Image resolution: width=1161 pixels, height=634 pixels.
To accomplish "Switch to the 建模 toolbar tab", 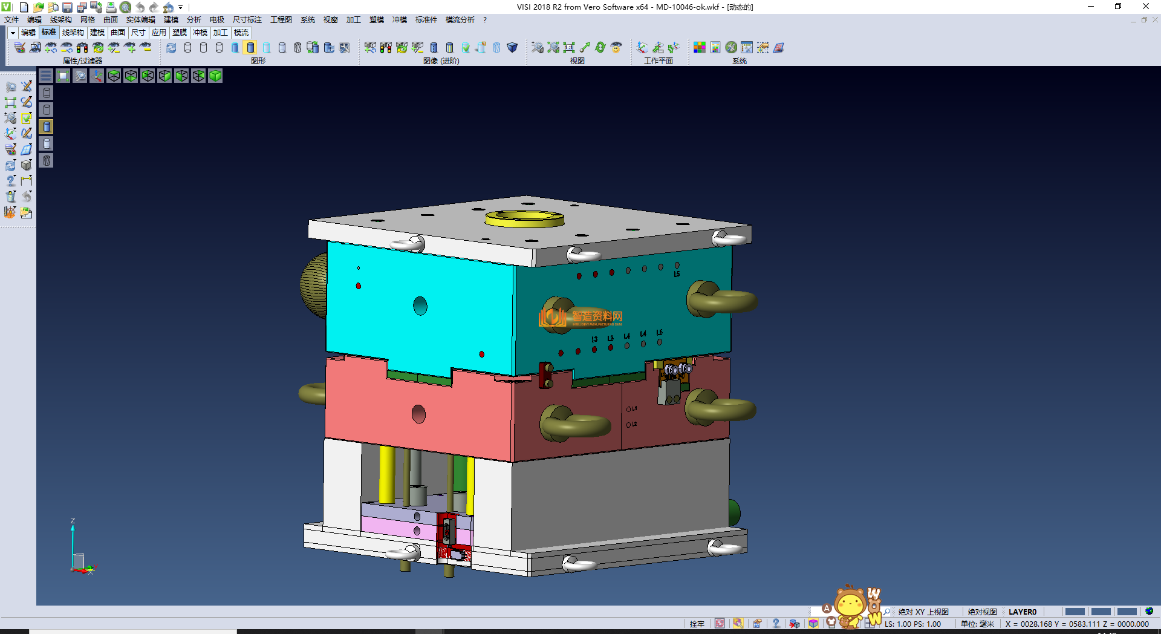I will click(97, 33).
